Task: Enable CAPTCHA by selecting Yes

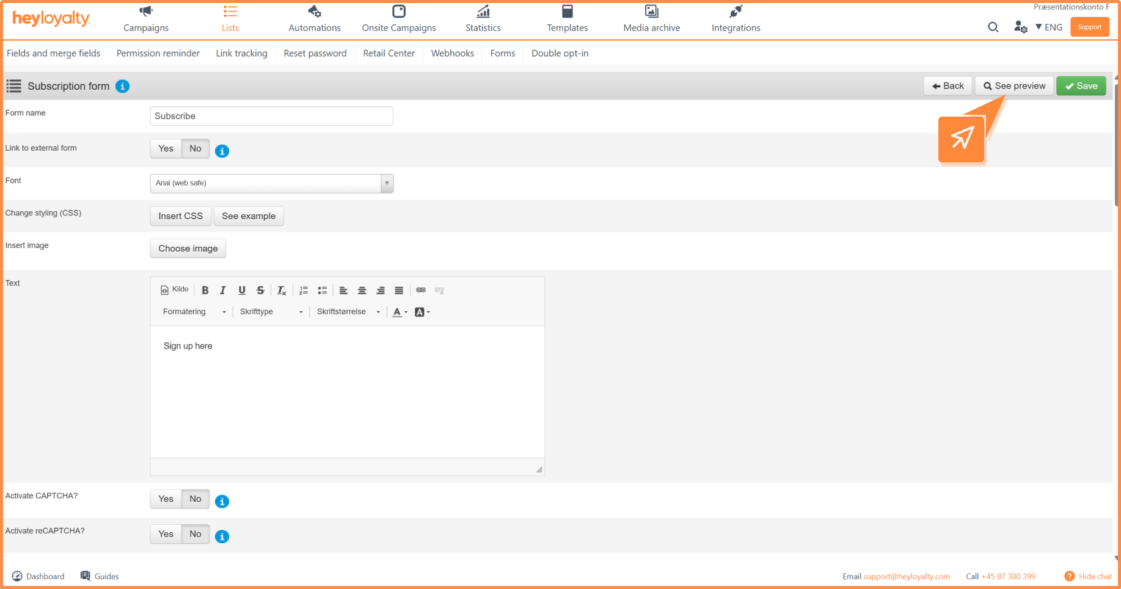Action: 166,499
